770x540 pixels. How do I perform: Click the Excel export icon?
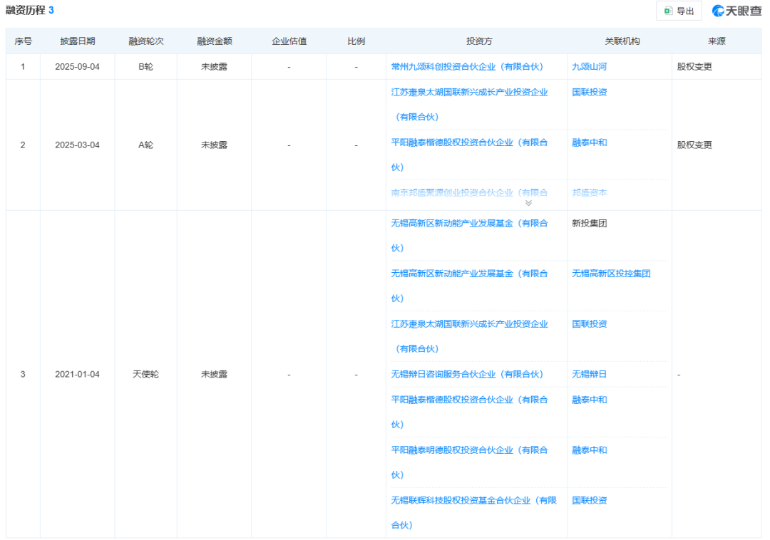tap(668, 11)
